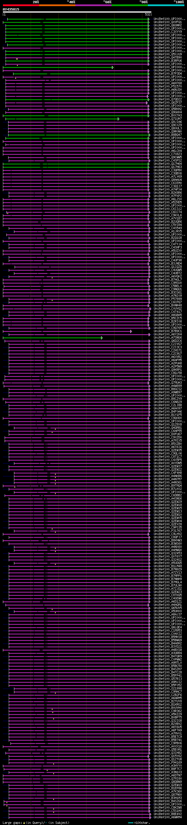Select the UniRef100_Q7QD22 label

coord(168,100)
